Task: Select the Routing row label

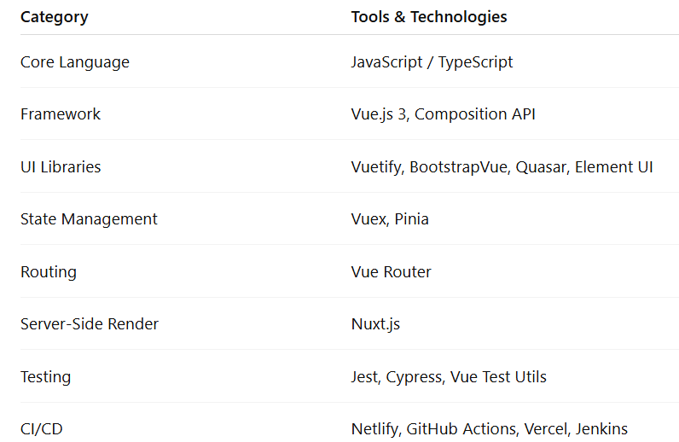Action: click(x=49, y=272)
